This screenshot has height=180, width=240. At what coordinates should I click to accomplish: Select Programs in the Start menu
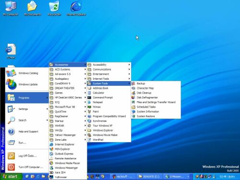(x=27, y=98)
